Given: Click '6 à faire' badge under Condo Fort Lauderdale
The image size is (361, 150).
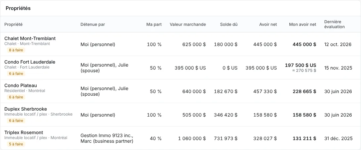Looking at the screenshot, I should [16, 74].
